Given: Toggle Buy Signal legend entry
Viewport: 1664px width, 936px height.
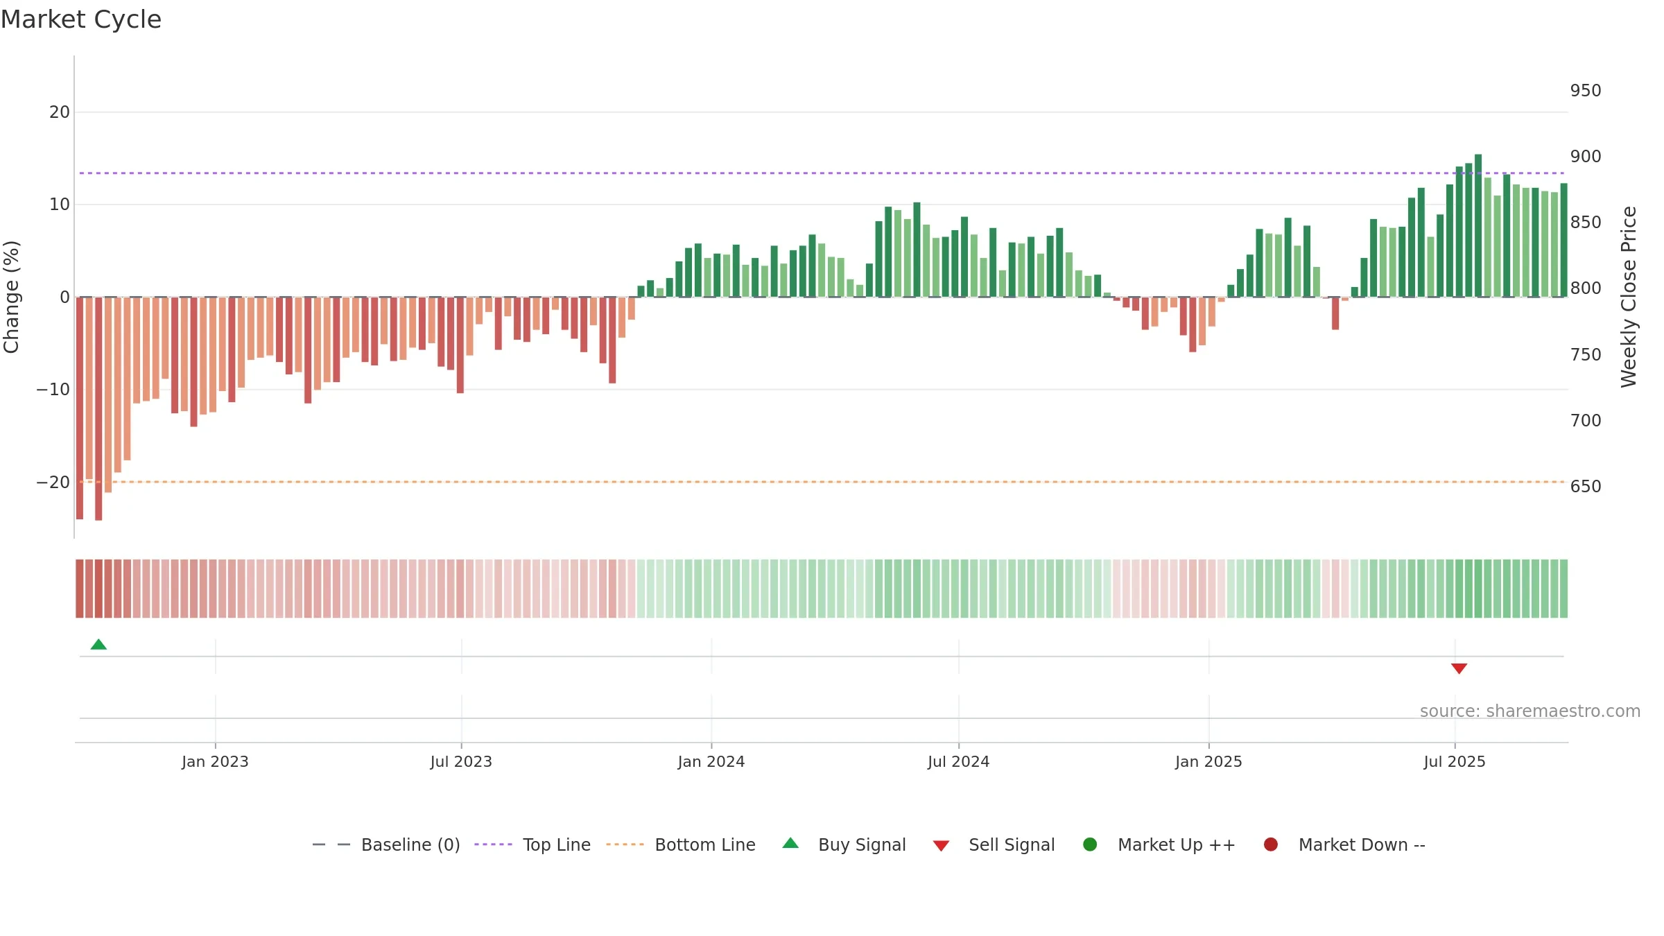Looking at the screenshot, I should tap(844, 844).
